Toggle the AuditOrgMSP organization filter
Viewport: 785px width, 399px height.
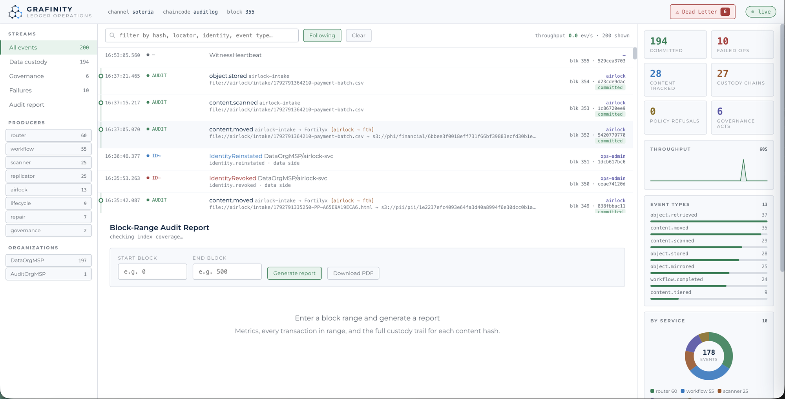[x=49, y=274]
